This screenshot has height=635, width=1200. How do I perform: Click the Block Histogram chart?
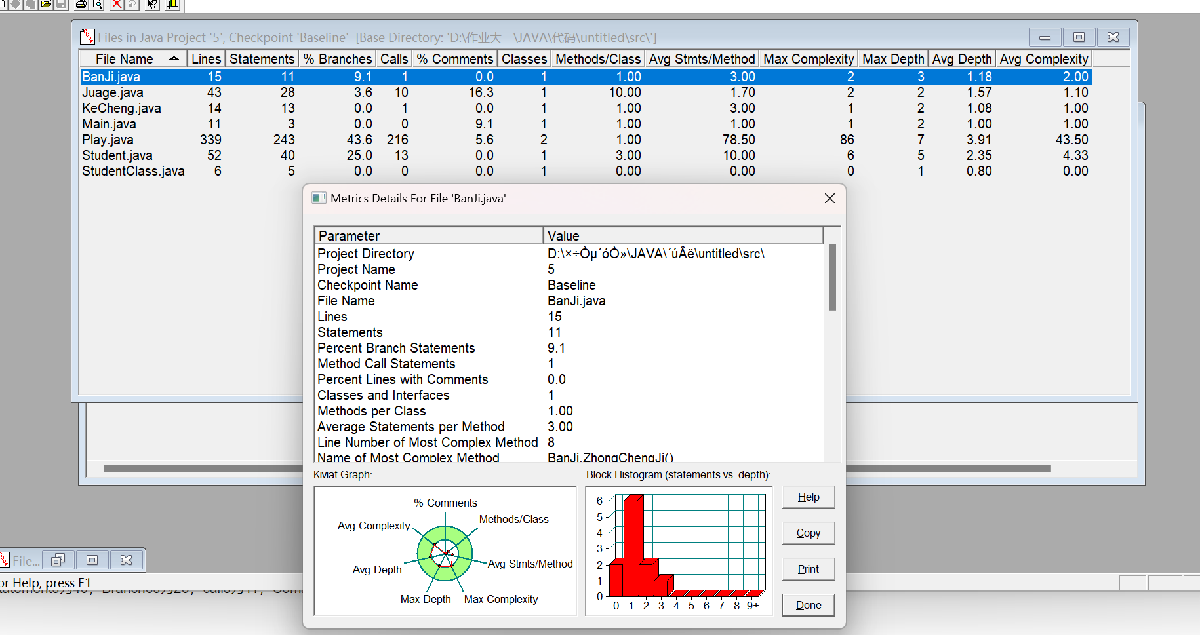pyautogui.click(x=679, y=551)
